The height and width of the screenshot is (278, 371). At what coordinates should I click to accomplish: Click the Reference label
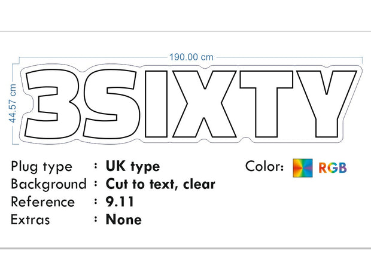[x=42, y=202]
